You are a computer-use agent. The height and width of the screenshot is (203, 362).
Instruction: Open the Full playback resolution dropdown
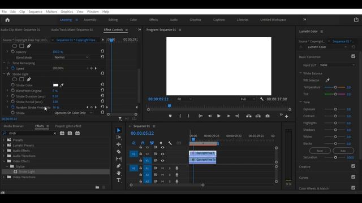tap(248, 99)
